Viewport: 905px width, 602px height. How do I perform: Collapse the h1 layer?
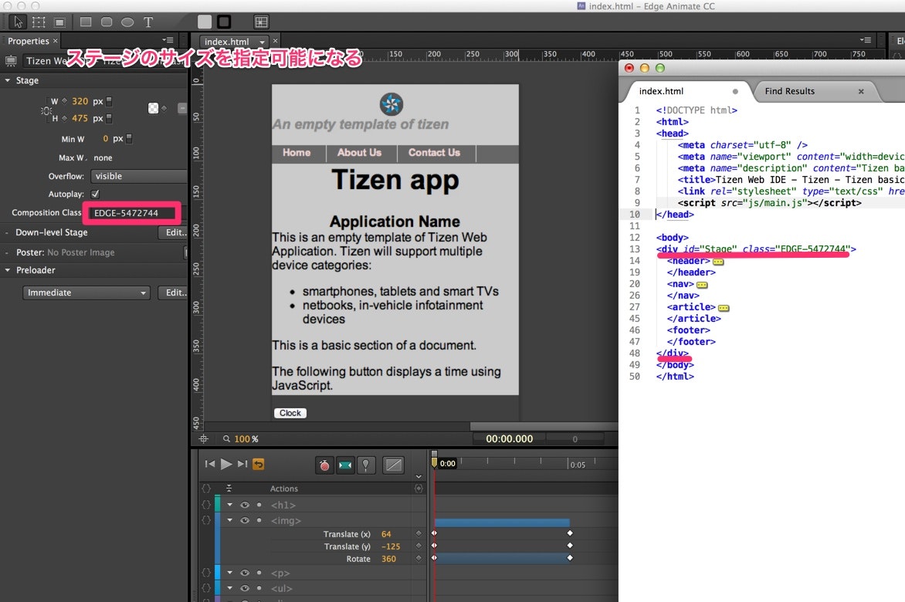(x=229, y=505)
